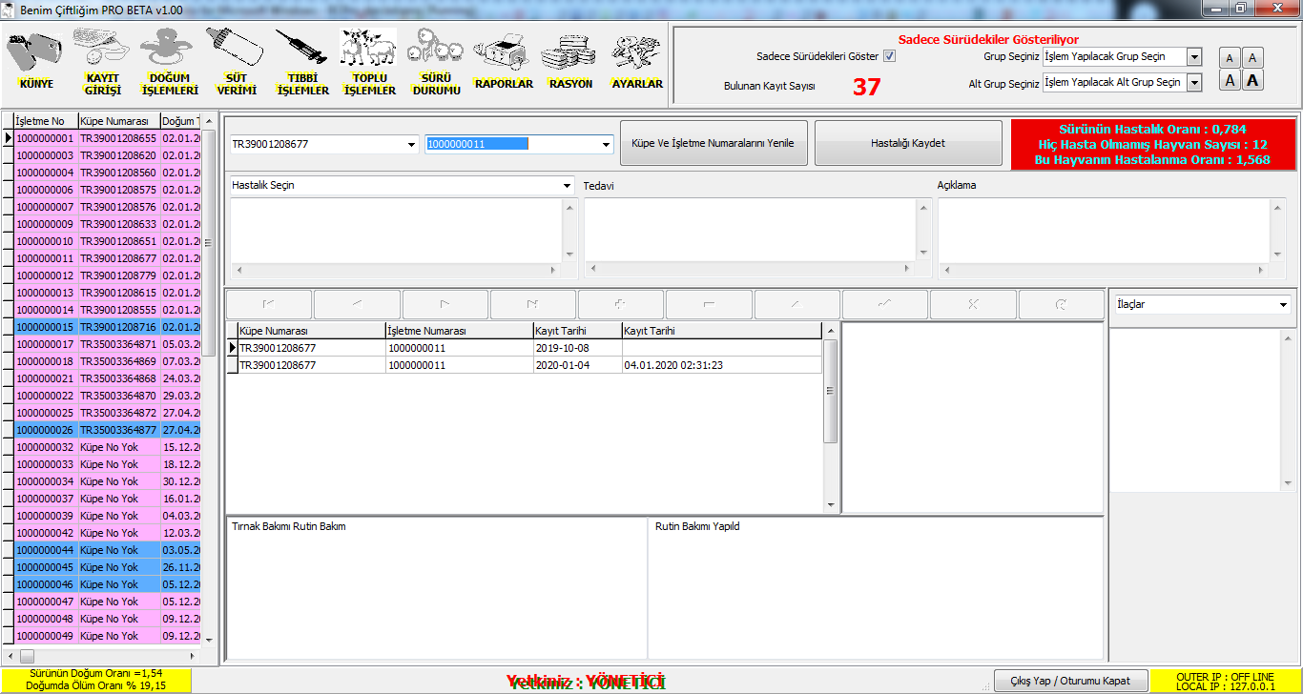Screen dimensions: 1303x694
Task: Click Küpe Ve İşletme Numaralarını Yenile button
Action: point(714,143)
